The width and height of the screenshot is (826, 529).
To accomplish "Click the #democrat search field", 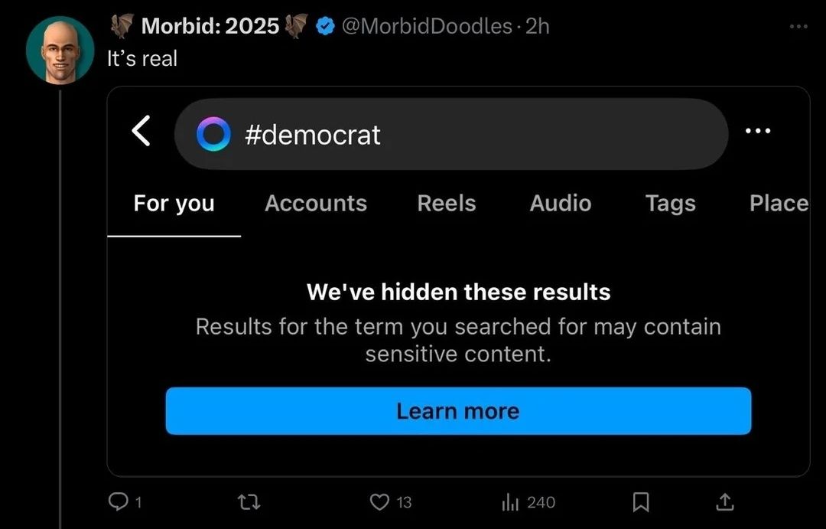I will 459,134.
